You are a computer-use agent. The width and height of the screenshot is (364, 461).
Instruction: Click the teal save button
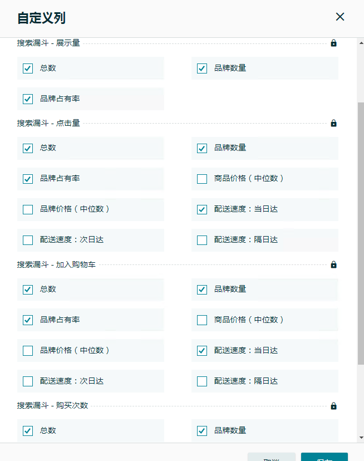[324, 457]
